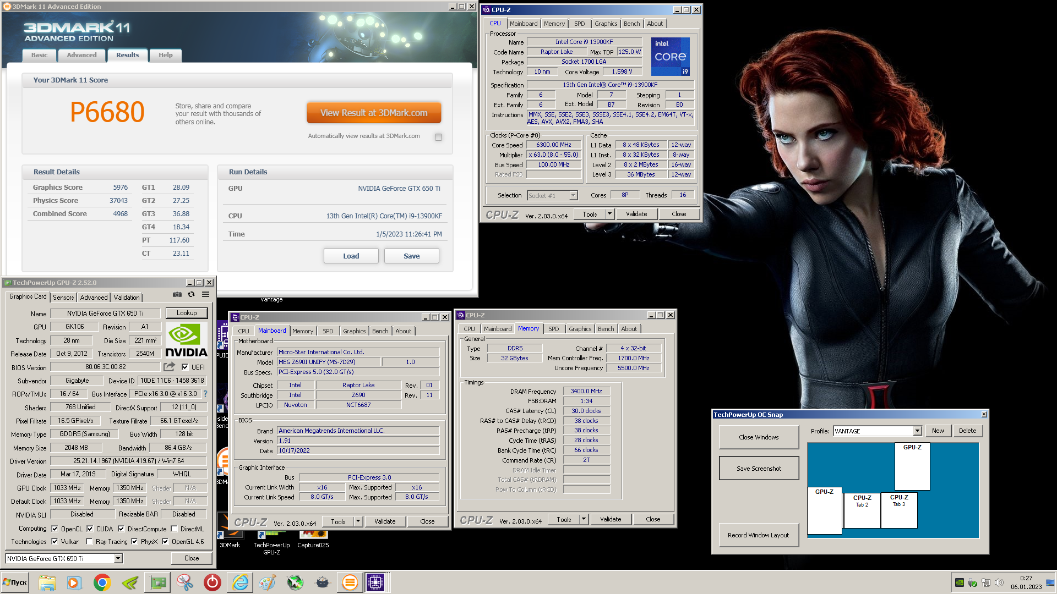Click the Load button in Run Details
The height and width of the screenshot is (594, 1057).
tap(351, 256)
